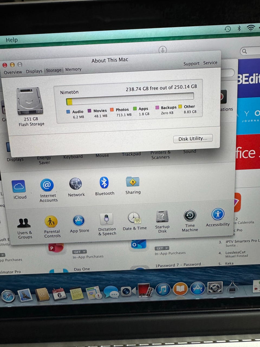260x347 pixels.
Task: Open the Sound preferences label
Action: tap(190, 152)
